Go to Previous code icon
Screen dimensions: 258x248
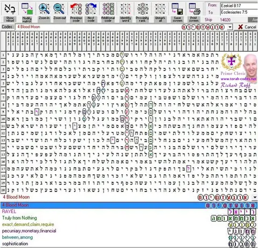pos(76,9)
